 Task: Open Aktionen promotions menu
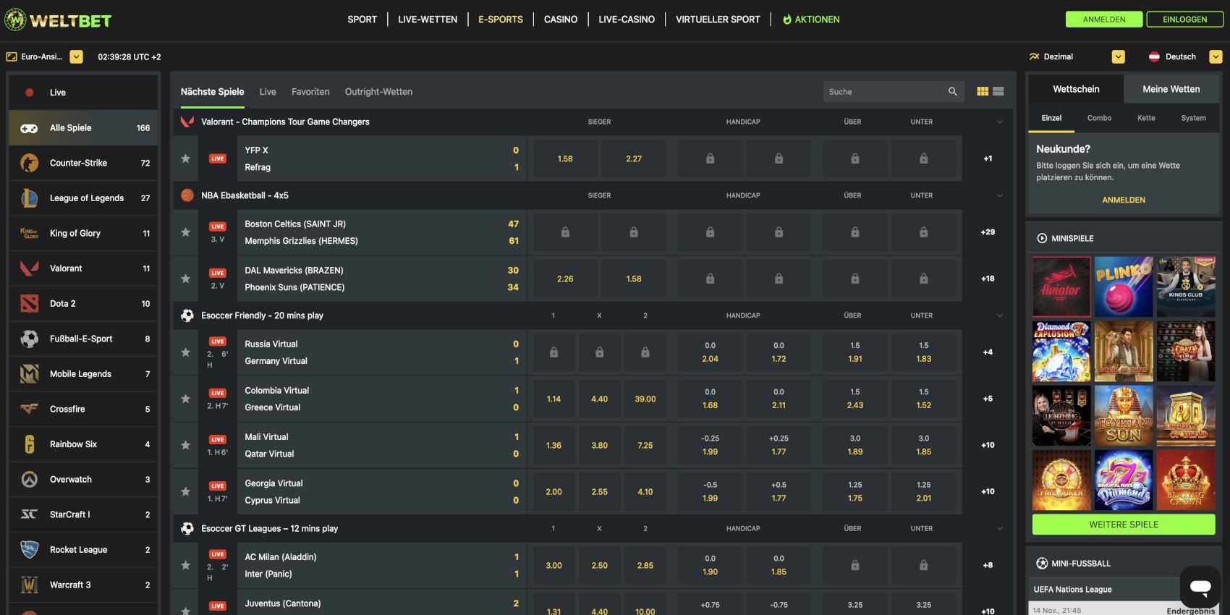(811, 20)
